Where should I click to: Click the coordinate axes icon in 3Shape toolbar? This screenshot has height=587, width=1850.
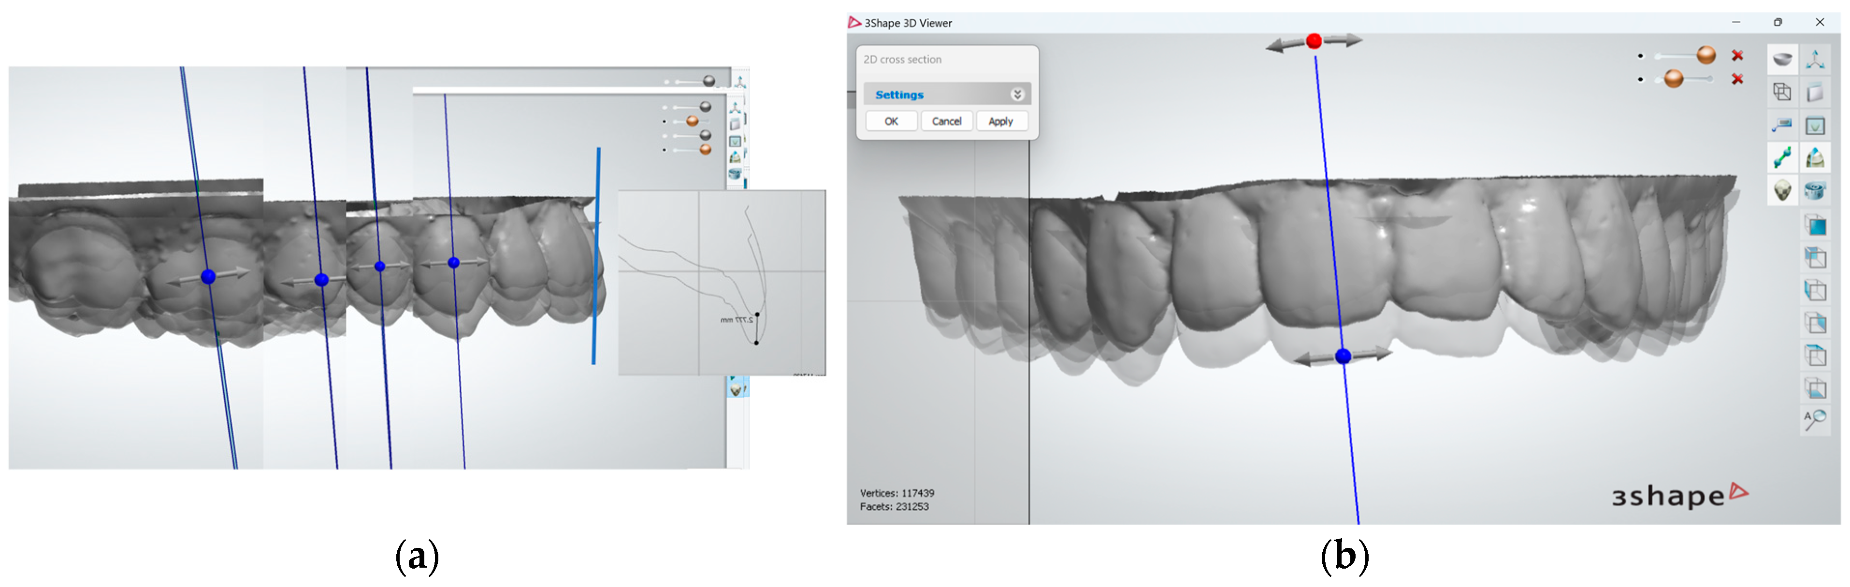click(1815, 59)
